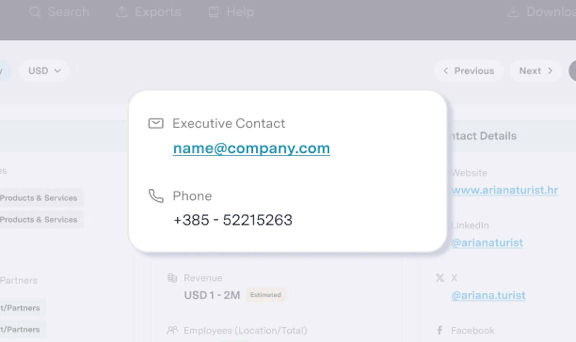Click the Search magnifier icon
This screenshot has width=576, height=342.
pos(35,12)
